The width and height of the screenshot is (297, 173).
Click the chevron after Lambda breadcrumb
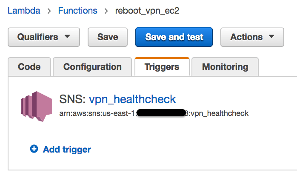tap(49, 11)
